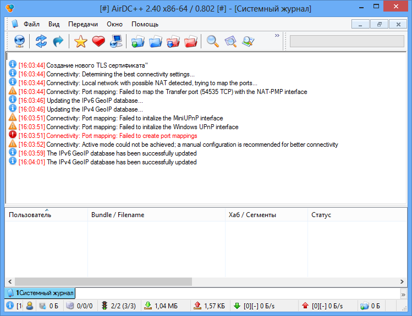Viewport: 412px width, 316px height.
Task: Restore the inner child window
Action: coord(379,24)
